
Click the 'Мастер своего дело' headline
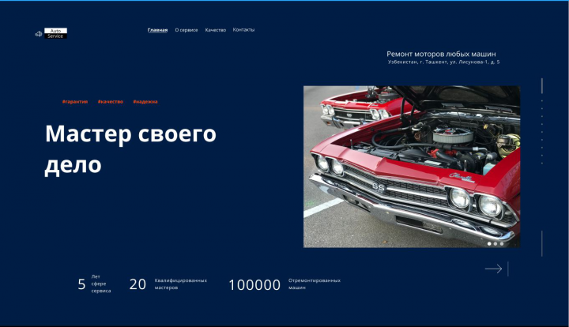click(130, 149)
